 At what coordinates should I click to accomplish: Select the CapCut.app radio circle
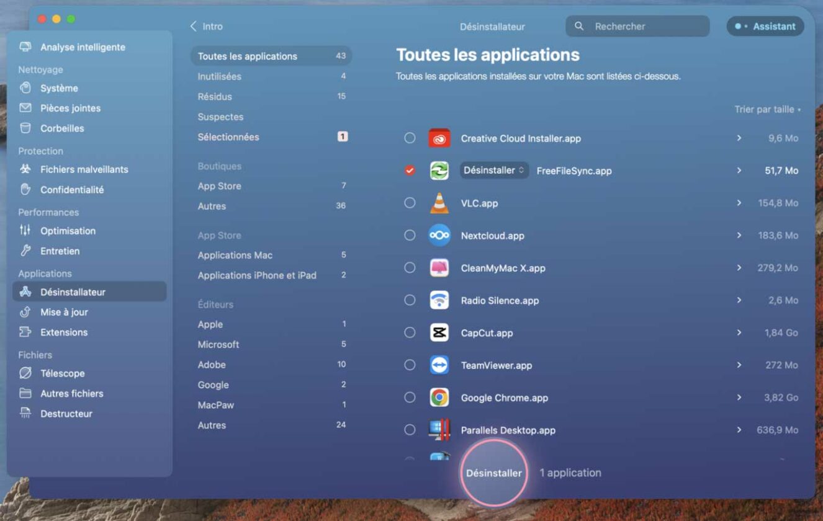(x=410, y=333)
